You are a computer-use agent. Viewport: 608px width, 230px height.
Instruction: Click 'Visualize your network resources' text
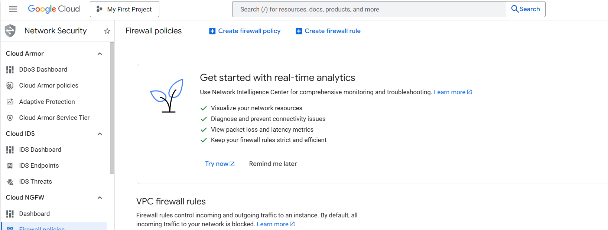pos(257,108)
